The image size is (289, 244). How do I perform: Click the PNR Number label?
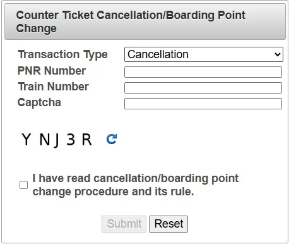[52, 71]
